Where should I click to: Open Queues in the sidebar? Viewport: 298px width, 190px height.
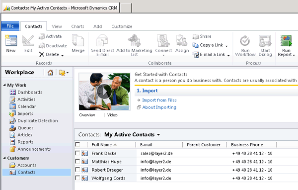click(x=21, y=128)
